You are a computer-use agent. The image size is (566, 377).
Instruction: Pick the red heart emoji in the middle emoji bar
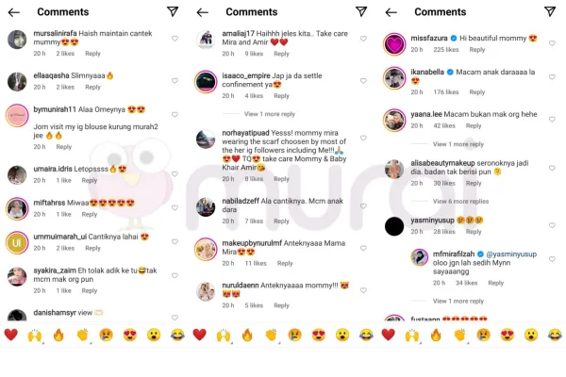(200, 335)
